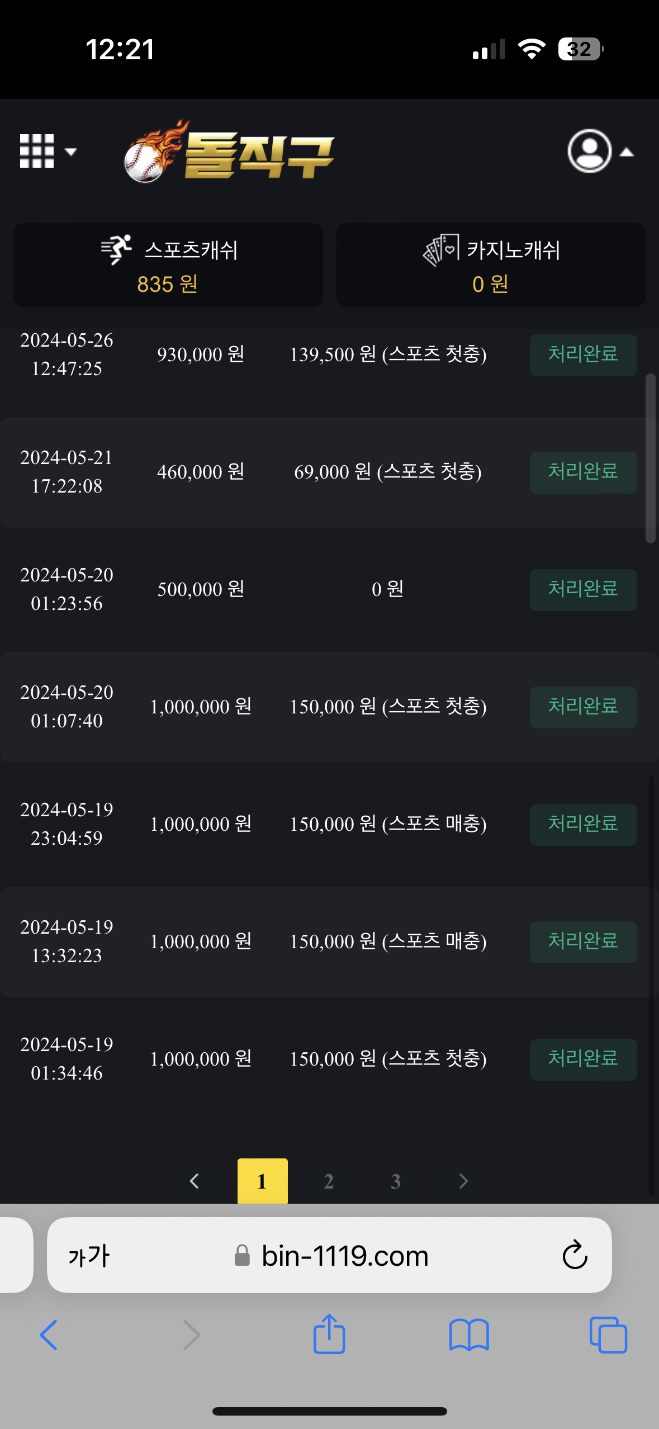Open Safari's bookmarks icon
Image resolution: width=659 pixels, height=1429 pixels.
469,1335
